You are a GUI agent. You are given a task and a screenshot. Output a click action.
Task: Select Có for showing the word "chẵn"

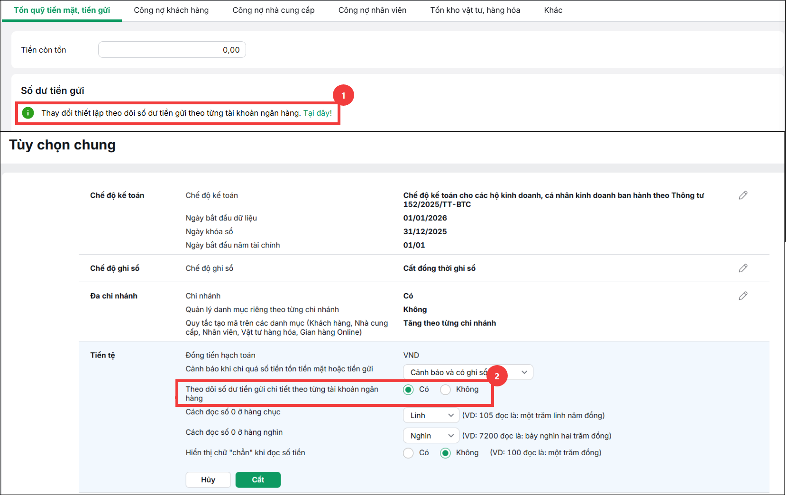pyautogui.click(x=408, y=453)
